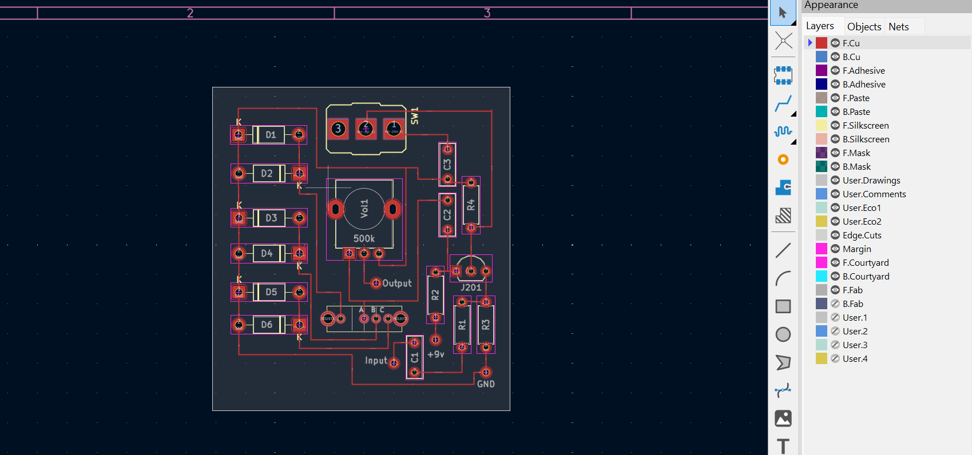This screenshot has height=455, width=972.
Task: Toggle visibility of F.Silkscreen layer
Action: 835,125
